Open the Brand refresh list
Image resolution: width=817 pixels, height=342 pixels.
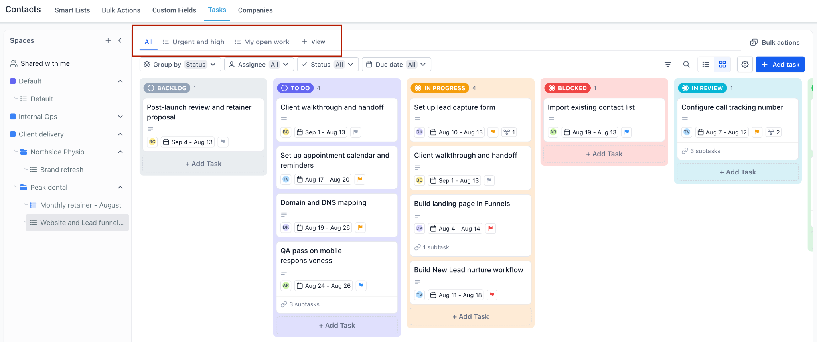(x=62, y=170)
